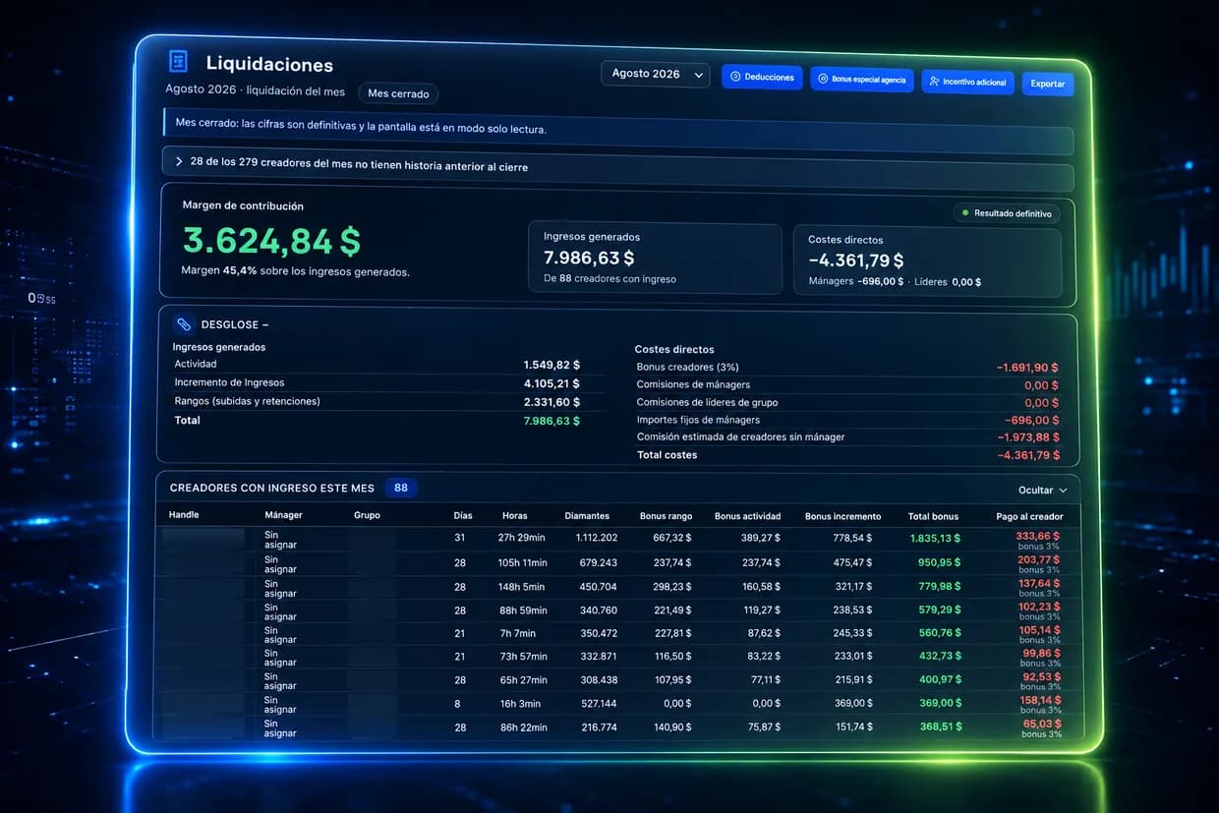Click the Mánager column header
Screen dimensions: 1219x813
coord(283,515)
